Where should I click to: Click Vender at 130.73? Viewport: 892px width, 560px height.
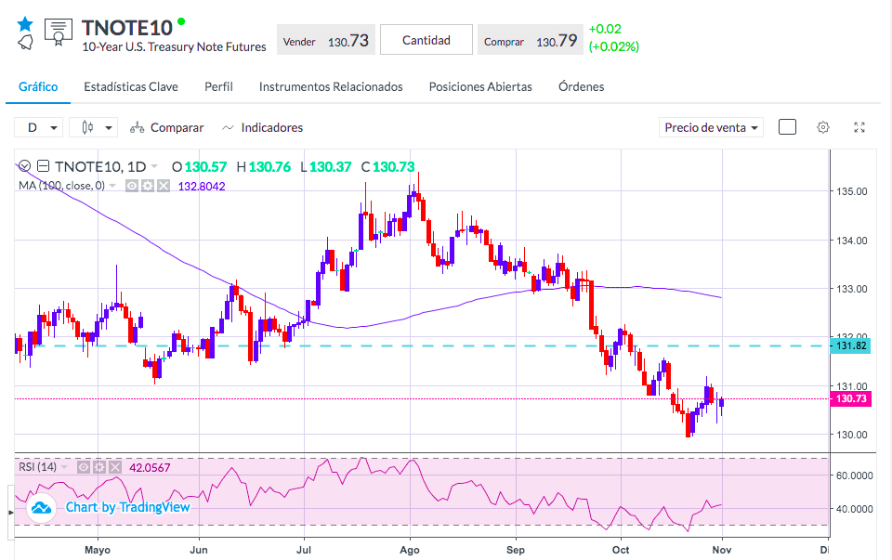pyautogui.click(x=326, y=40)
